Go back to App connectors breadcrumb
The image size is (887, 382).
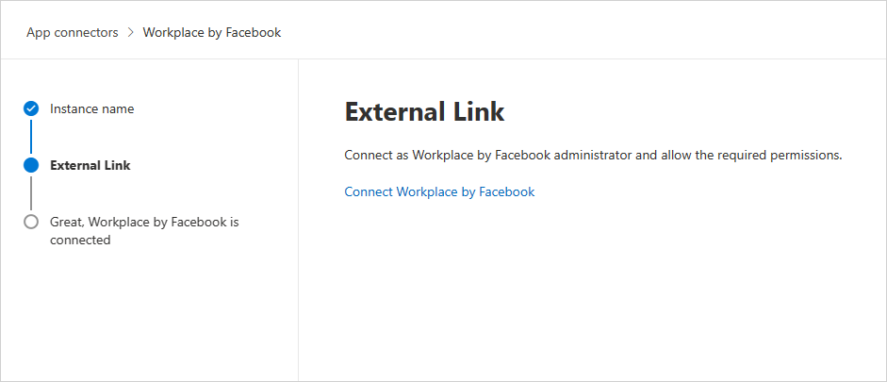coord(73,32)
